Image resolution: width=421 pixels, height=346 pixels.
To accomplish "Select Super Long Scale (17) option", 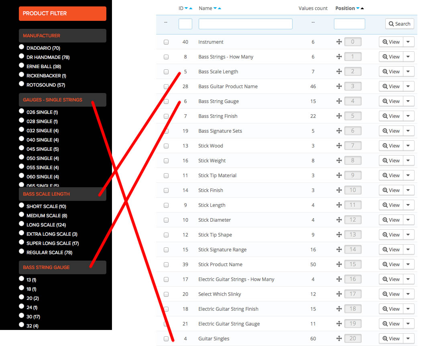I will tap(22, 242).
